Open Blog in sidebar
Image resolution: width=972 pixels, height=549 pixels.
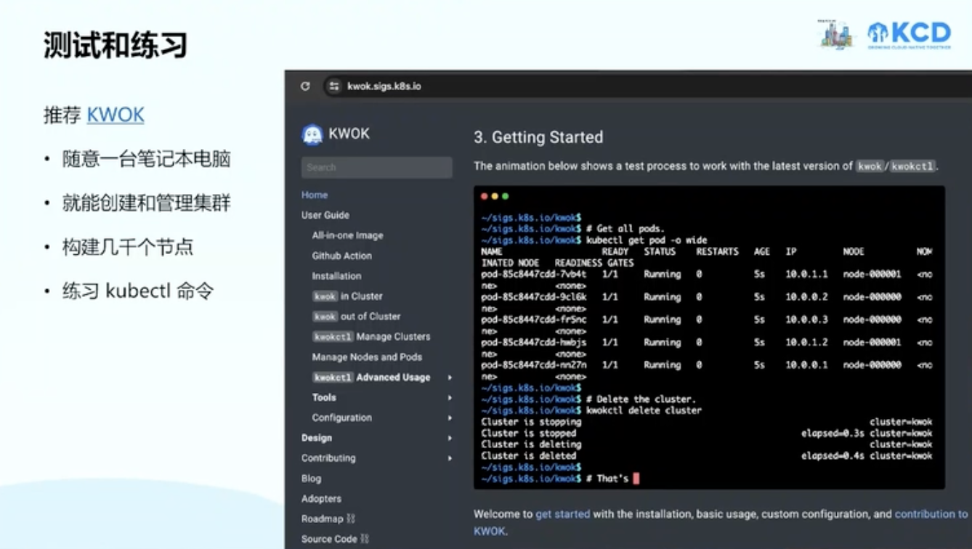[311, 479]
